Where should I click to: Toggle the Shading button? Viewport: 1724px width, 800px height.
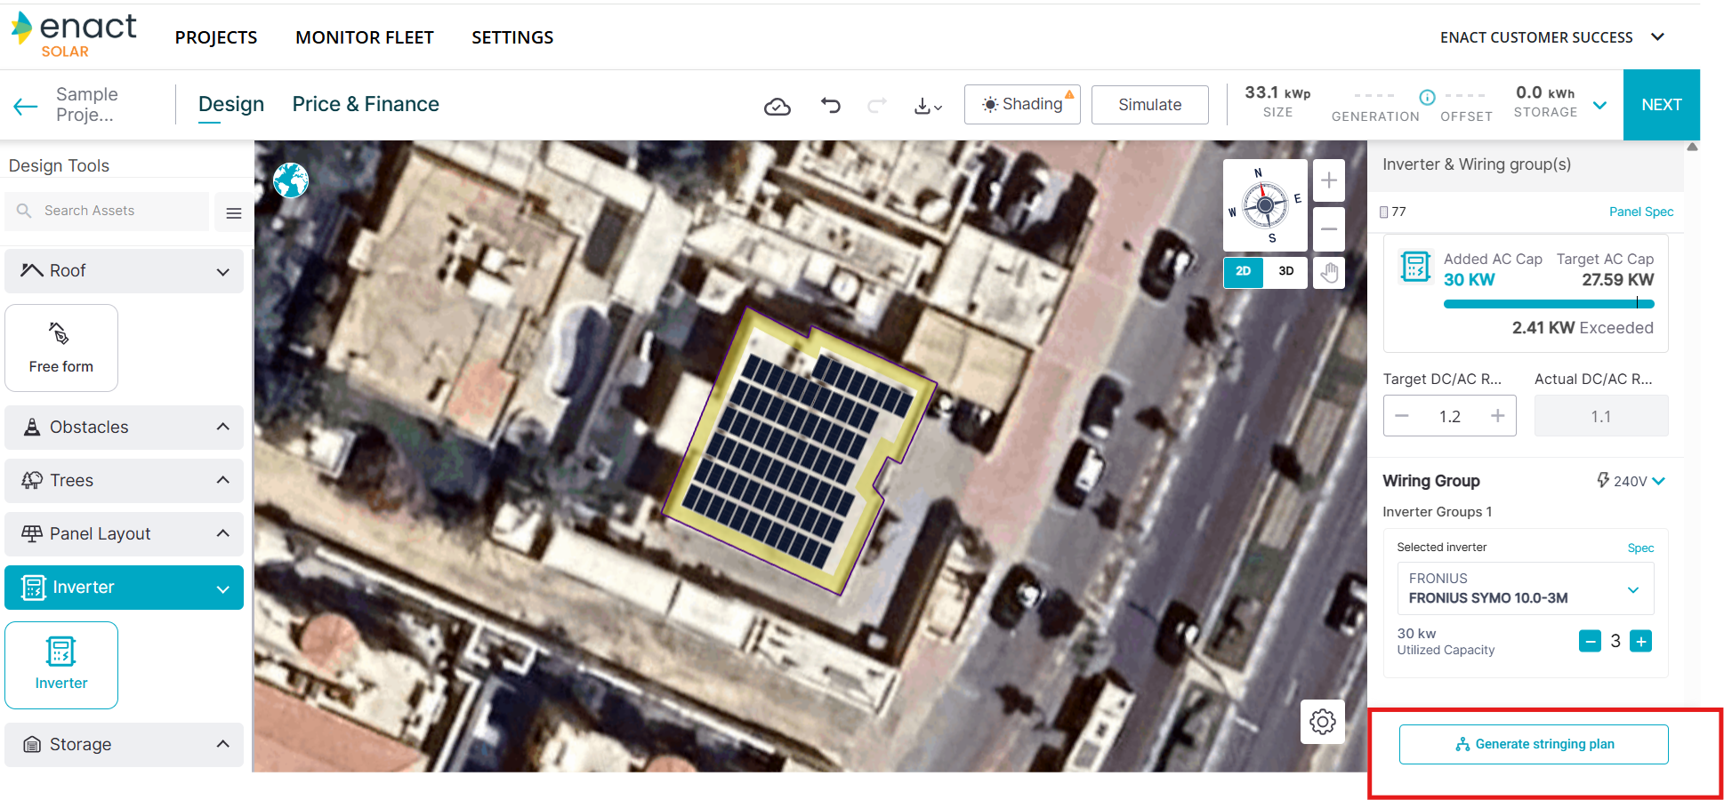[x=1022, y=105]
